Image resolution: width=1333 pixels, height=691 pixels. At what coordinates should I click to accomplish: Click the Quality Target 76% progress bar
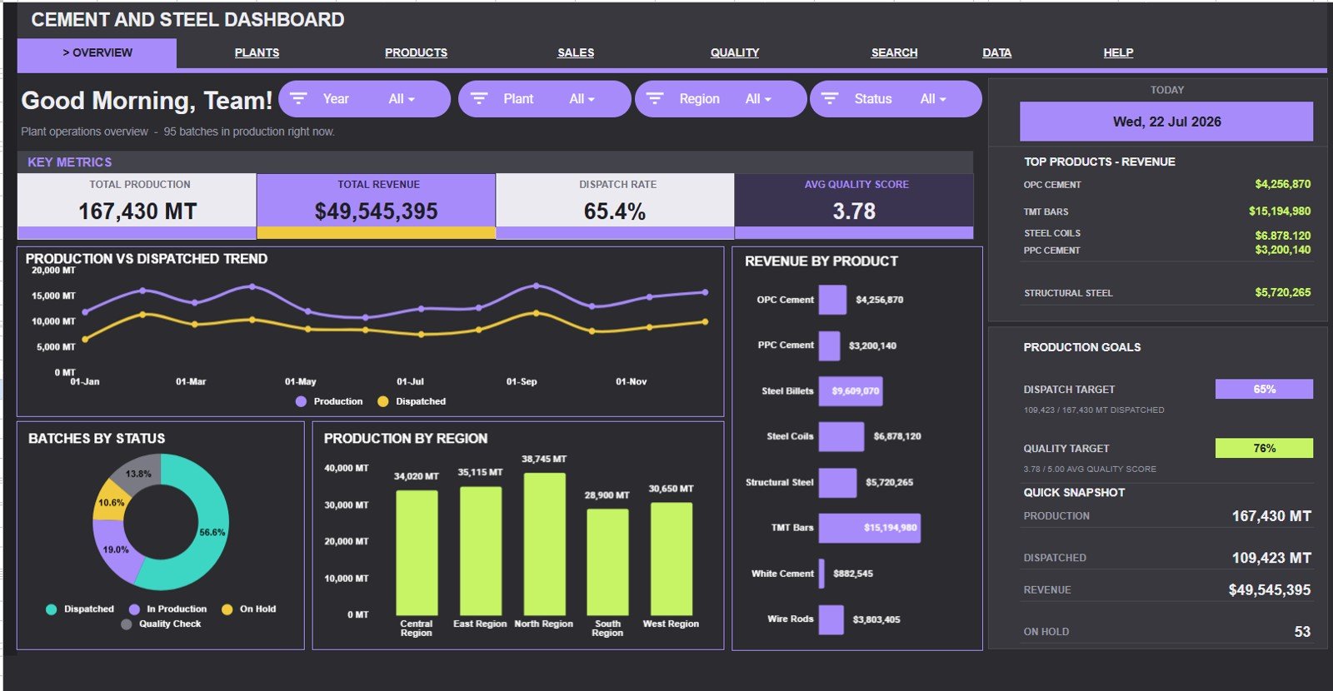[1264, 448]
